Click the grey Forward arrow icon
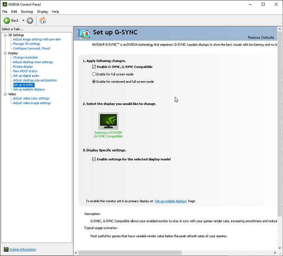Screen dimensions: 283x256 click(x=30, y=20)
